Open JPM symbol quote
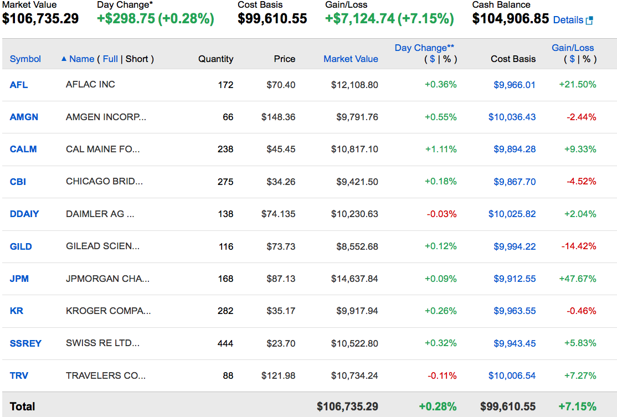Screen dimensions: 617x417 (x=19, y=279)
